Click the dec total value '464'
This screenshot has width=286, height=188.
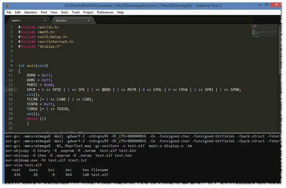(69, 175)
